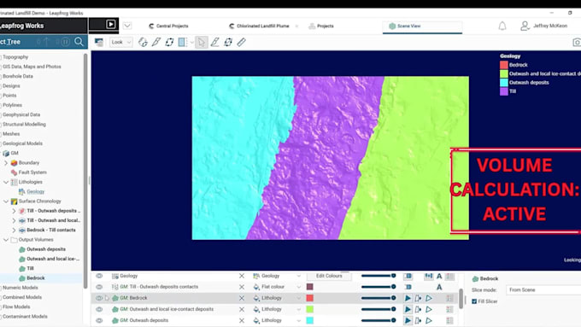Open the Jeffrey McKeon user account
This screenshot has height=327, width=581.
tap(543, 26)
